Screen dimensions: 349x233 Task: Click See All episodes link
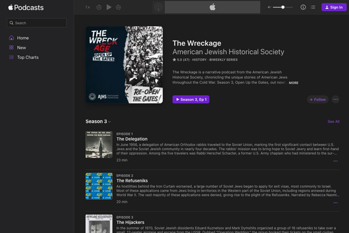click(x=334, y=122)
